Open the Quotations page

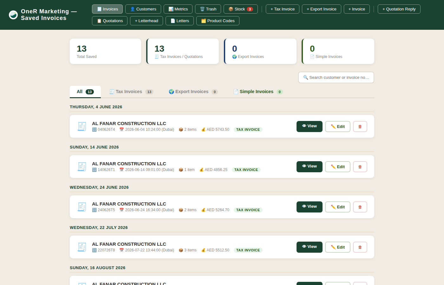pyautogui.click(x=110, y=21)
